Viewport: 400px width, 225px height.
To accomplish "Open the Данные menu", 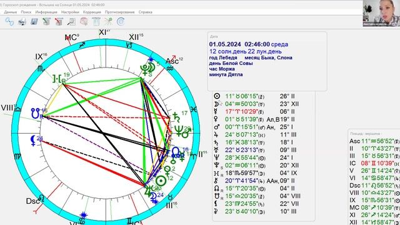I will pos(11,12).
